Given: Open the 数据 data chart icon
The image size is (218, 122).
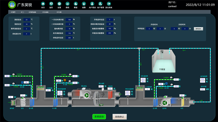Looking at the screenshot, I should pos(76,4).
